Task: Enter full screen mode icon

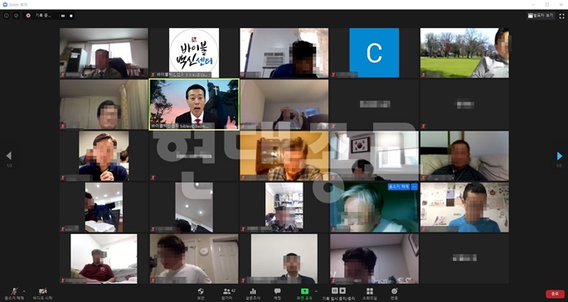Action: tap(561, 16)
